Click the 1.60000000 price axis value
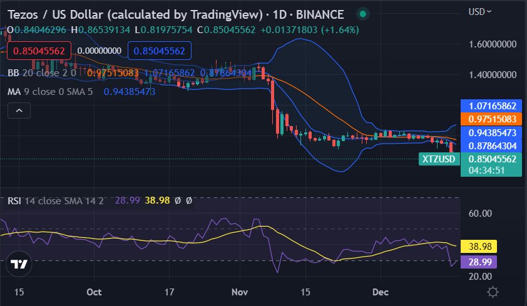This screenshot has height=306, width=527. 493,44
